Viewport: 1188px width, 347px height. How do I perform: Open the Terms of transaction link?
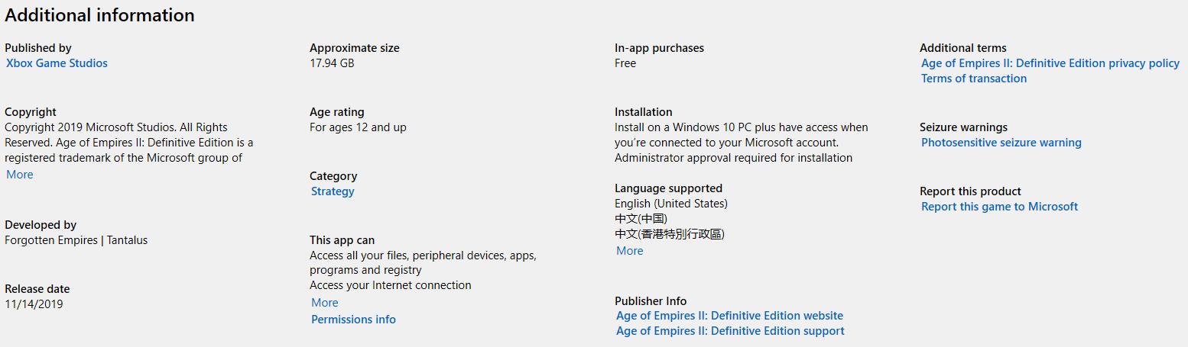(974, 79)
